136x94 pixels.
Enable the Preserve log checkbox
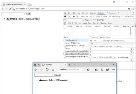pos(110,16)
